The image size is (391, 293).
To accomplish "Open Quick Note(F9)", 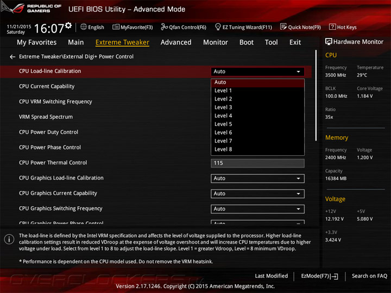I will [300, 27].
